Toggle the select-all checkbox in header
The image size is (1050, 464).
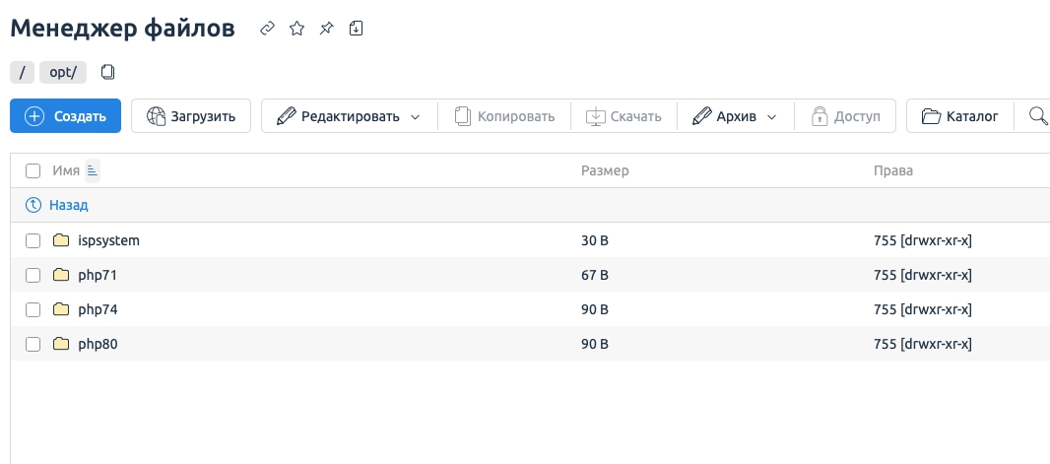[x=33, y=170]
